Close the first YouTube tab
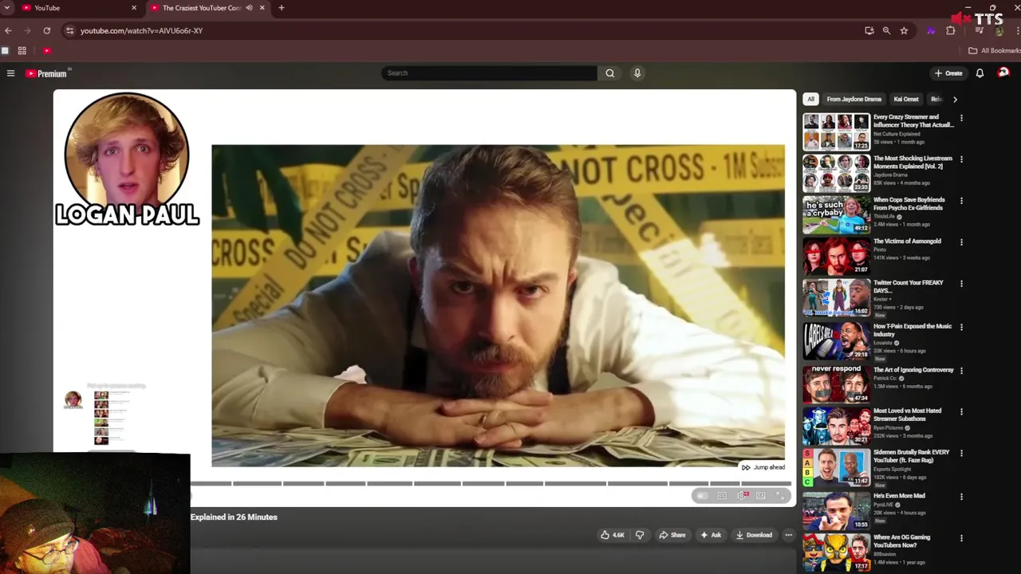The width and height of the screenshot is (1021, 574). tap(134, 8)
